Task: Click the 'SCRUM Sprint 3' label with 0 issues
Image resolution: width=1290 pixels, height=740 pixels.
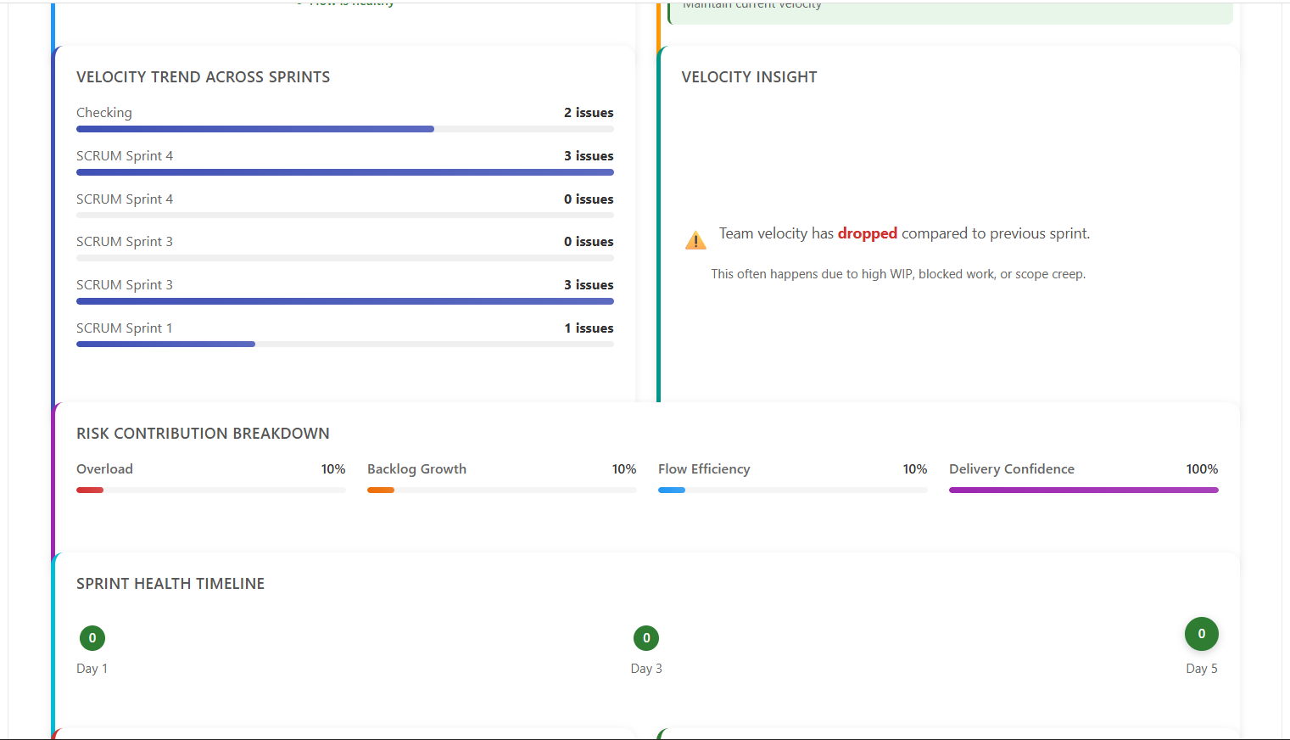Action: 125,242
